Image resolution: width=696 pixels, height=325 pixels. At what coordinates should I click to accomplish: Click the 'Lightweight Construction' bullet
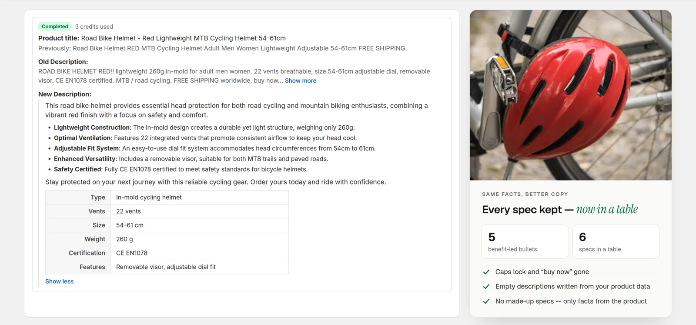tap(204, 127)
